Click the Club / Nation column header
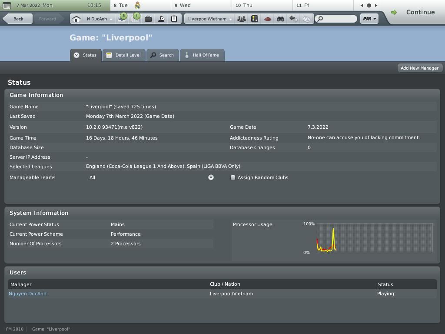The height and width of the screenshot is (334, 445). 225,284
